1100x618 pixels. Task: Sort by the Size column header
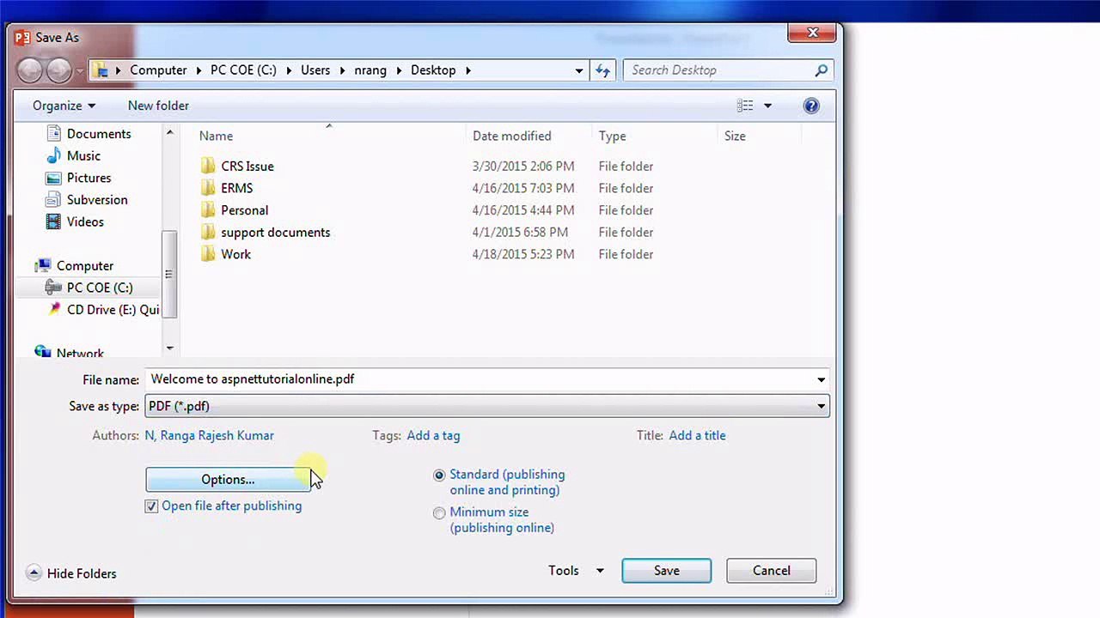(x=735, y=136)
